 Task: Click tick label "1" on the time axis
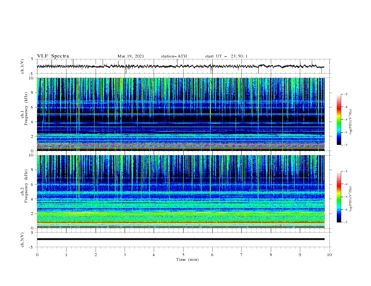coord(67,255)
